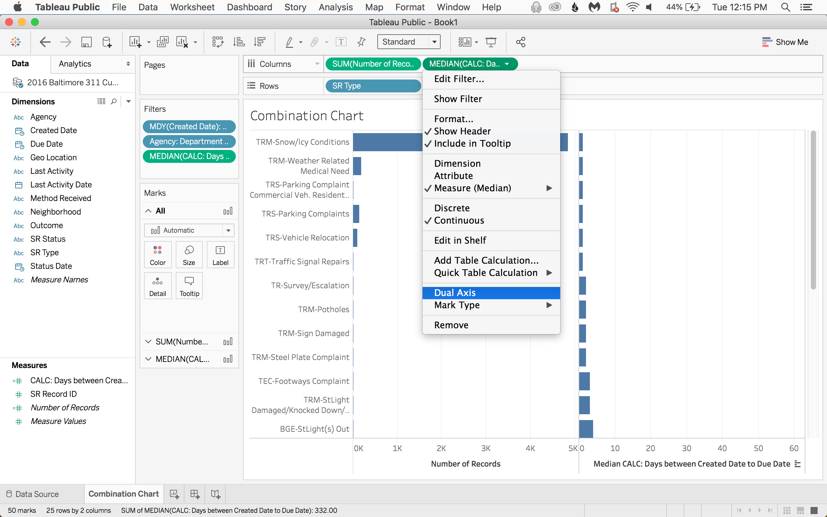This screenshot has width=827, height=517.
Task: Click the Share workbook icon
Action: point(520,42)
